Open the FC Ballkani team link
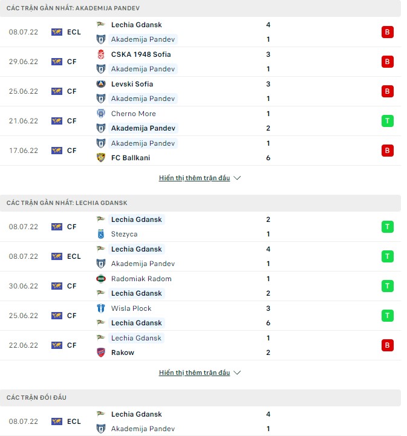Screen dimensions: 407x436 pyautogui.click(x=131, y=158)
